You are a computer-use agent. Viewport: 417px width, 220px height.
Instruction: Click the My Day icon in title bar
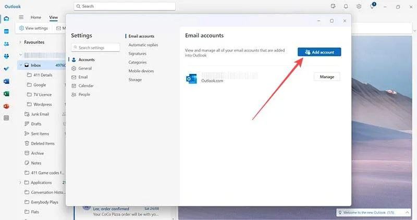point(333,6)
